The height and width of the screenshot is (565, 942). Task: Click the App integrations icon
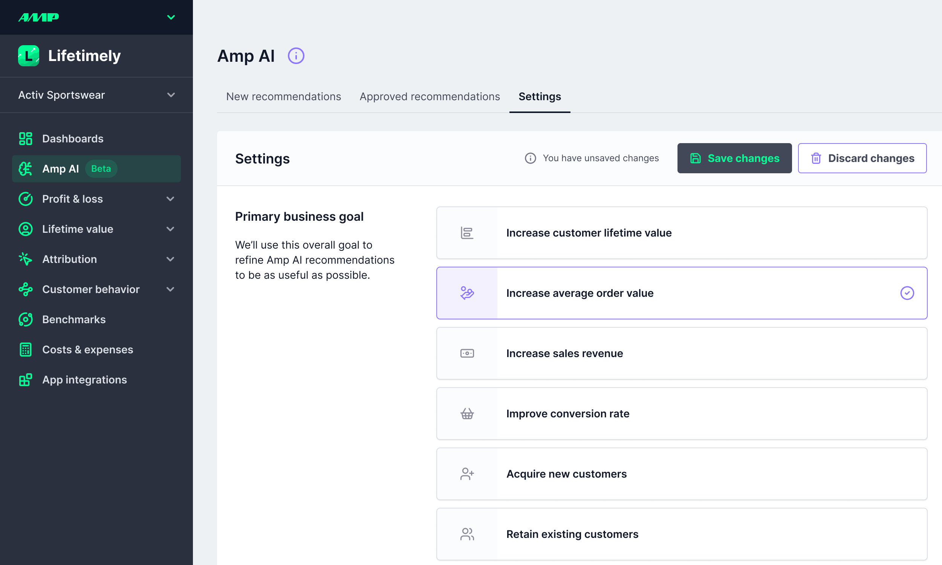click(x=26, y=380)
